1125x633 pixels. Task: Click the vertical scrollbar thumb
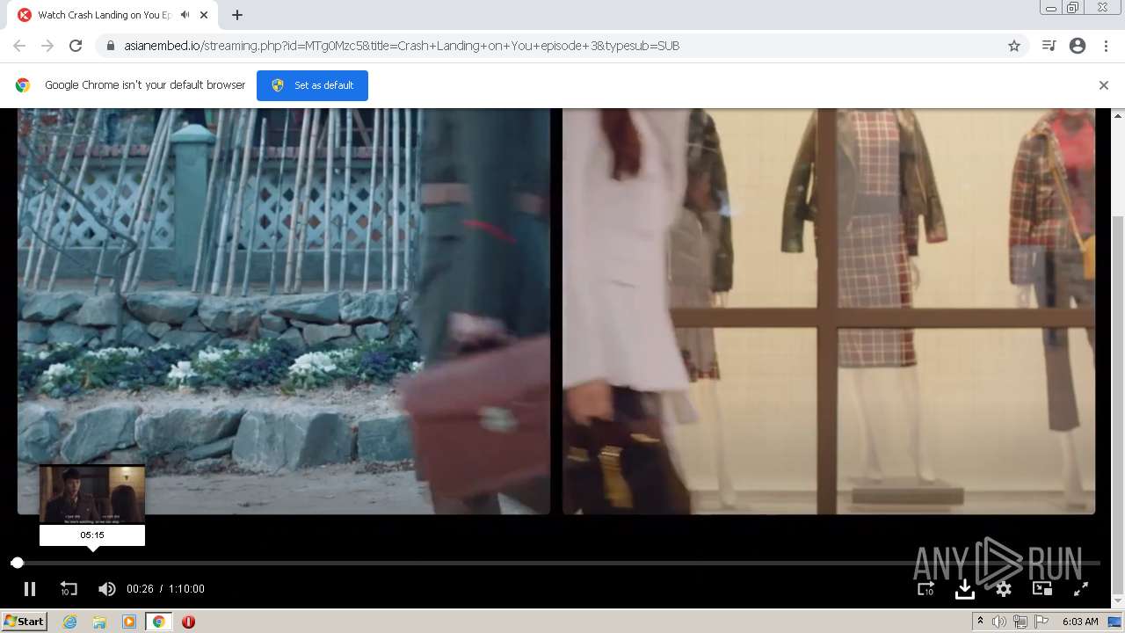pos(1118,404)
